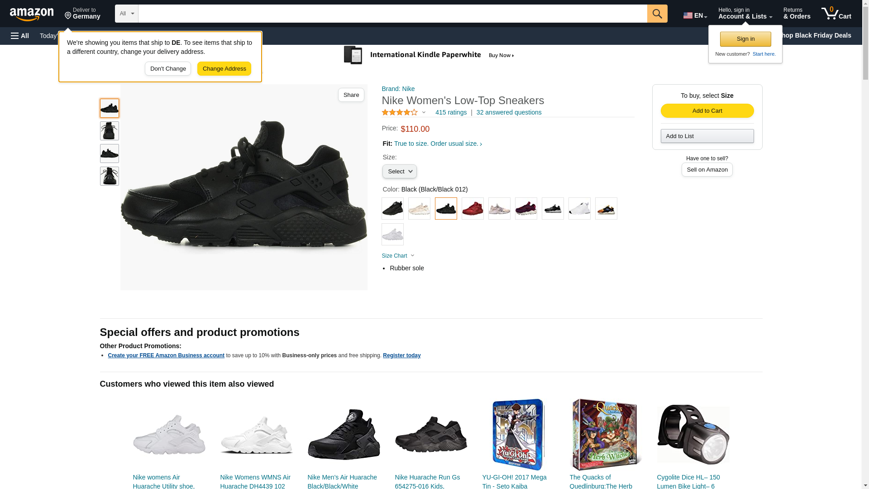Viewport: 869px width, 489px height.
Task: Click the star rating icons
Action: (400, 112)
